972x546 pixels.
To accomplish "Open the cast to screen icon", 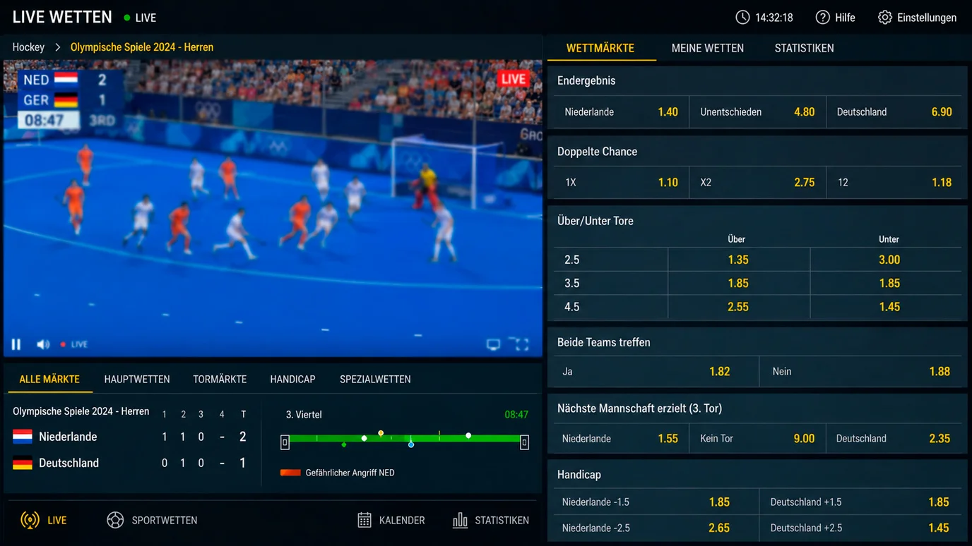I will pyautogui.click(x=493, y=344).
